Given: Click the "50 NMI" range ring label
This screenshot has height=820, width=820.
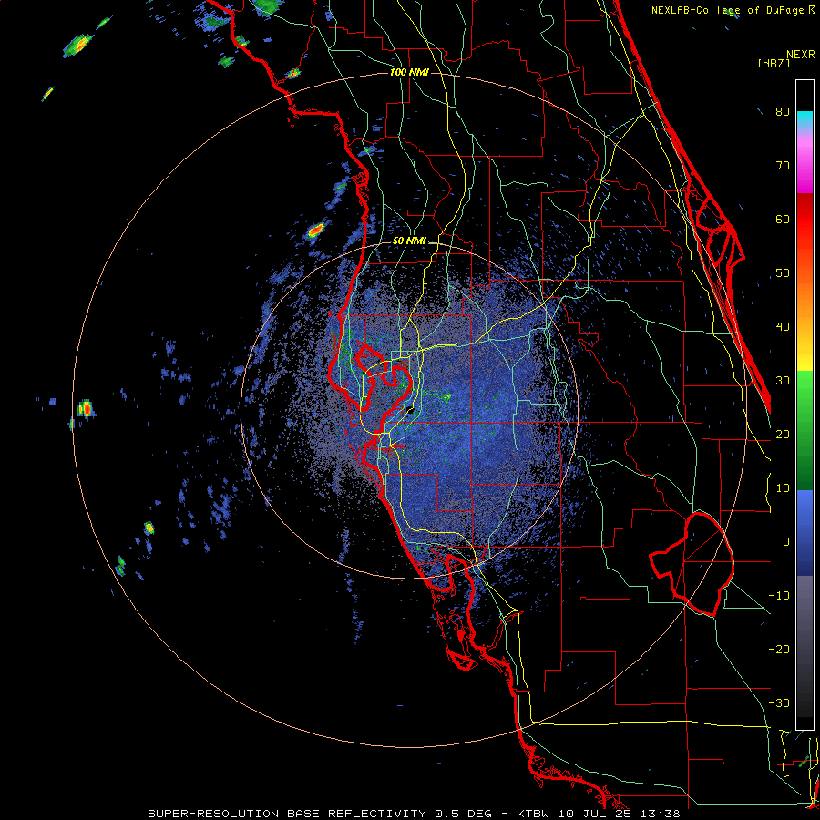Looking at the screenshot, I should (409, 241).
